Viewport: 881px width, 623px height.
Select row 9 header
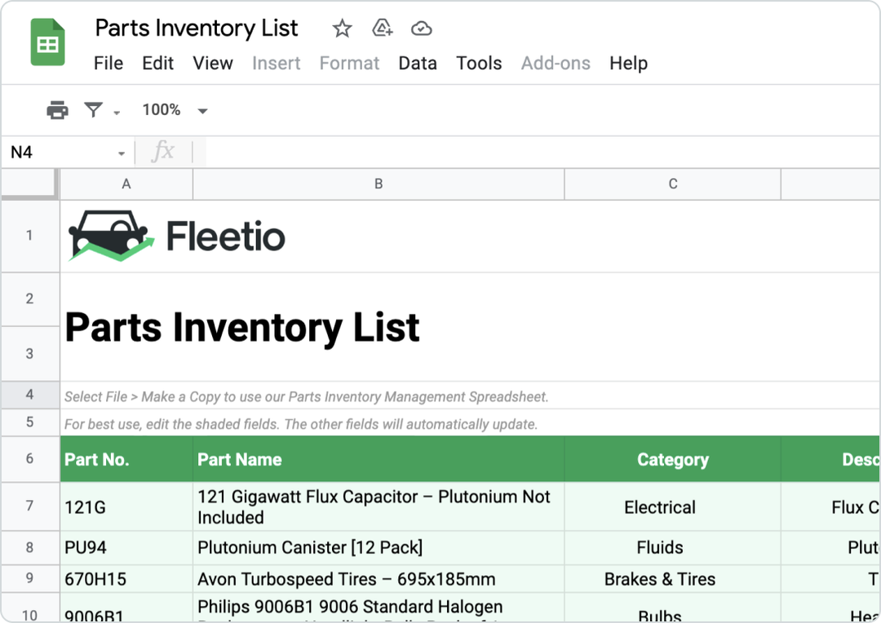[x=30, y=579]
